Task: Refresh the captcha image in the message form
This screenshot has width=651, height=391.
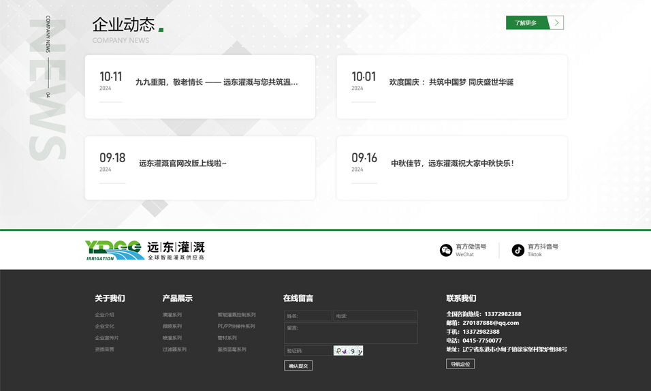Action: [x=348, y=351]
